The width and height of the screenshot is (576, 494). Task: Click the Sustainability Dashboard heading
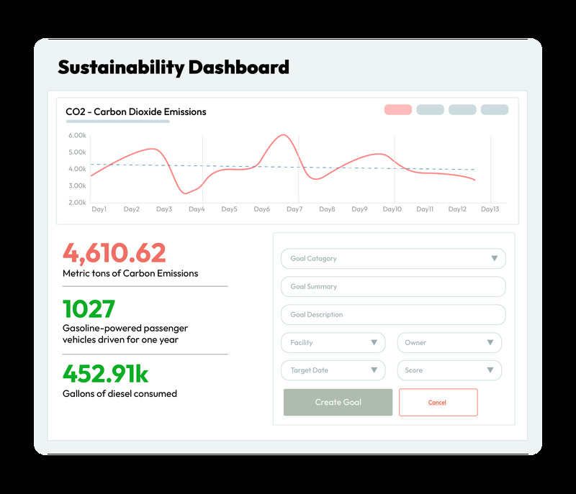coord(174,68)
